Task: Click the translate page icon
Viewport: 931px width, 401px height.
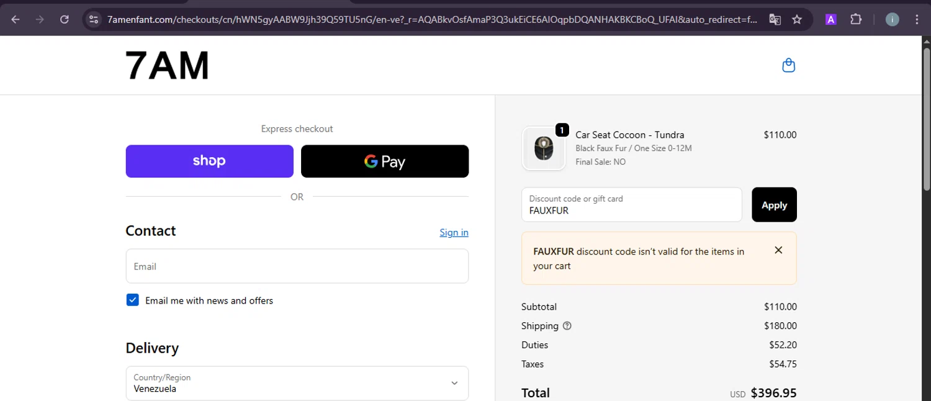Action: pyautogui.click(x=775, y=19)
